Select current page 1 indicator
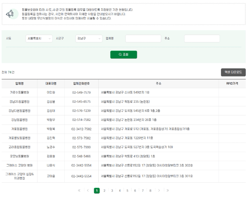Image resolution: width=251 pixels, height=198 pixels. 97,190
